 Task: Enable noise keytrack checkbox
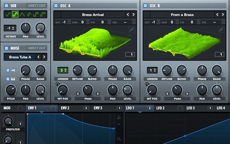(8, 79)
